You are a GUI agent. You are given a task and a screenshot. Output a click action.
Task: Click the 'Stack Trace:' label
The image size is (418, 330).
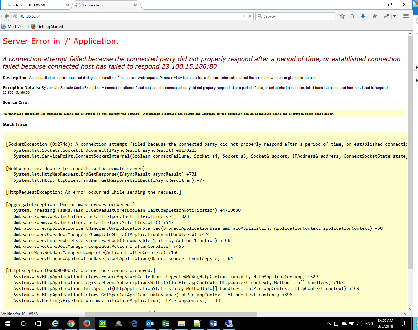coord(15,124)
